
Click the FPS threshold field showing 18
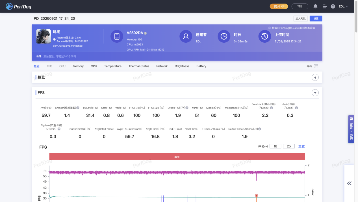[x=275, y=146]
